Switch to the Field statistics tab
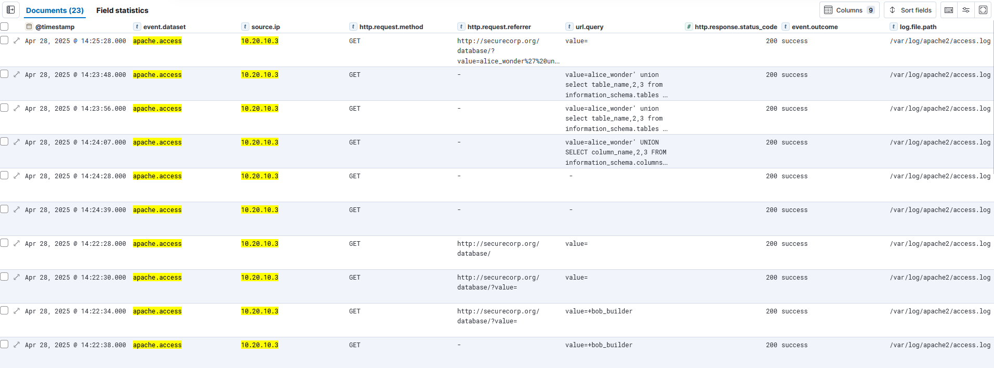The image size is (994, 368). click(x=122, y=10)
